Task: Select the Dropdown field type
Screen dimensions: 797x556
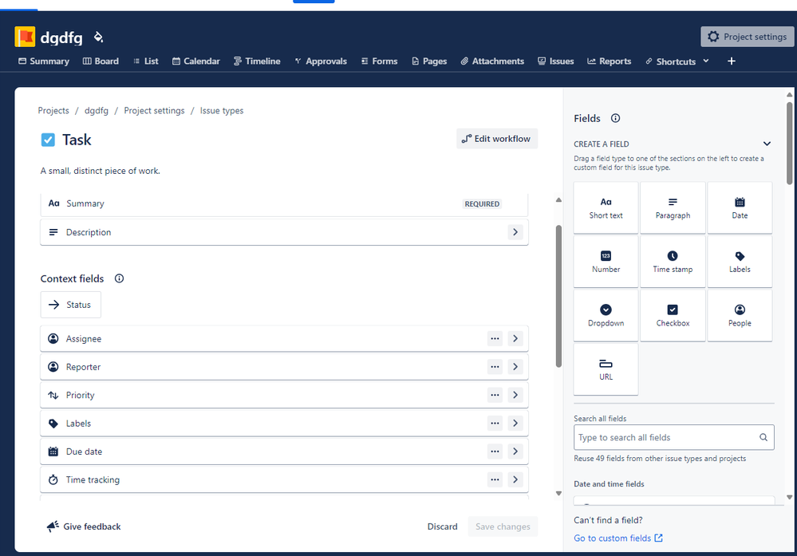Action: 606,316
